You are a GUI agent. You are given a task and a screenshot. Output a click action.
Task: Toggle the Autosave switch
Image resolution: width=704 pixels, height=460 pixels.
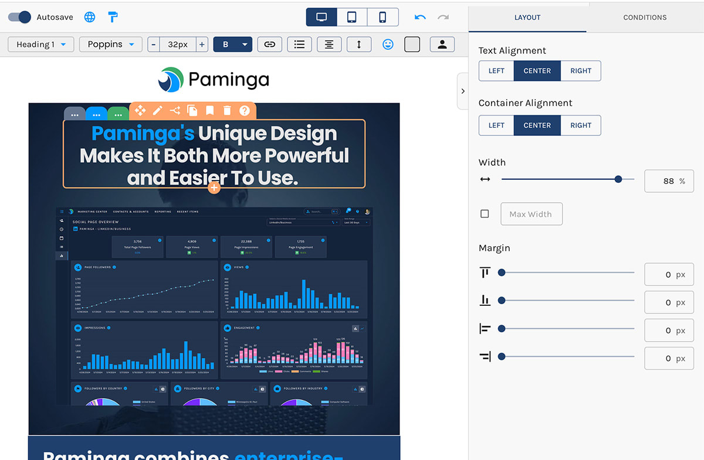[x=19, y=17]
